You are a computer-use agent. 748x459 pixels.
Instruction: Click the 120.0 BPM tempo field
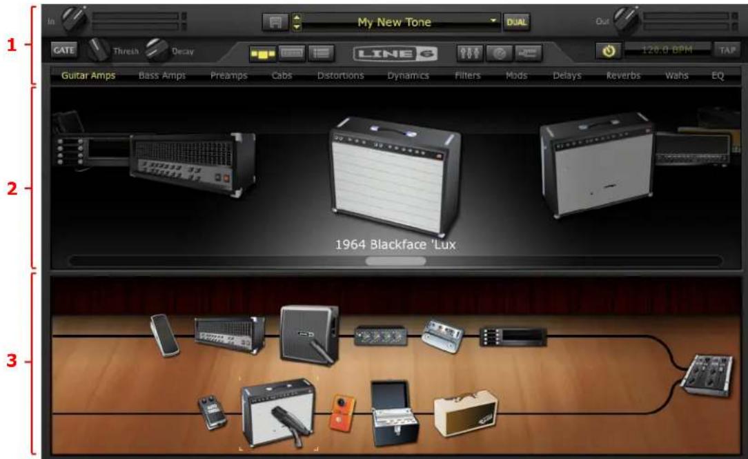click(667, 50)
